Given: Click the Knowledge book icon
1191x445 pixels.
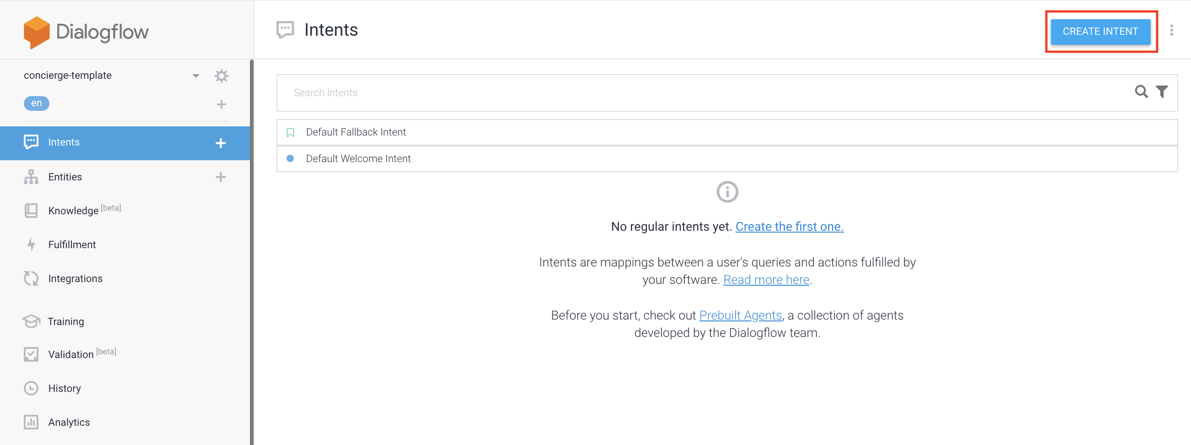Looking at the screenshot, I should click(x=31, y=211).
